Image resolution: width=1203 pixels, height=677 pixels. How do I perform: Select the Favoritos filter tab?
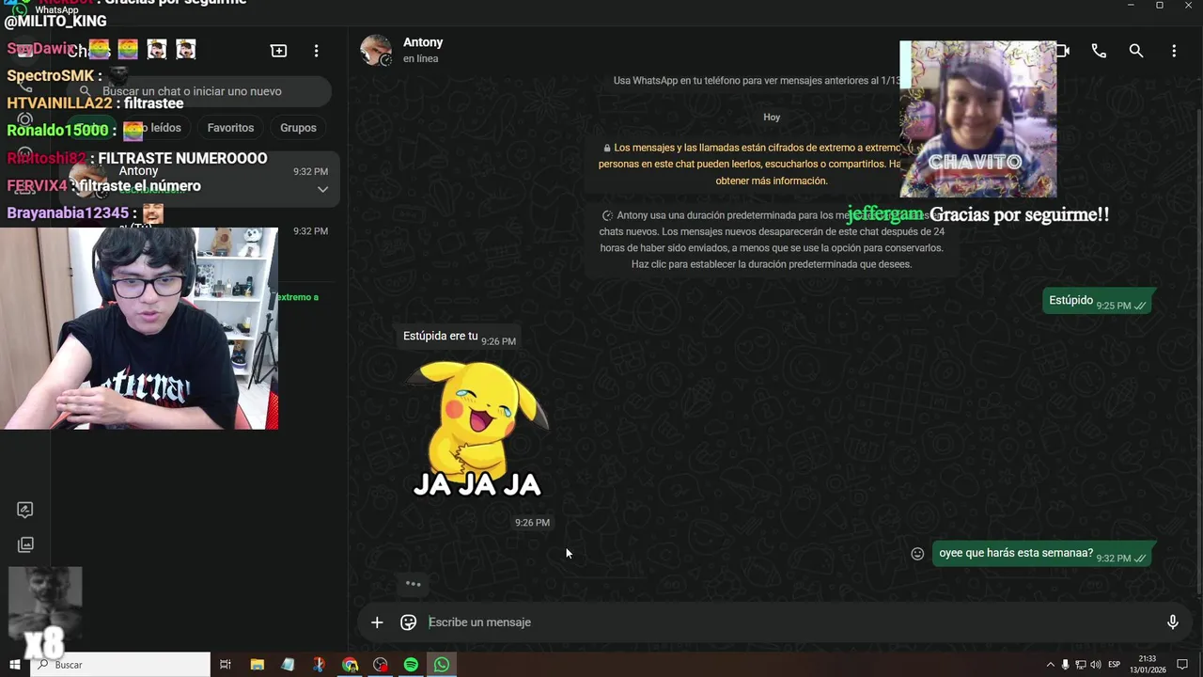coord(230,128)
